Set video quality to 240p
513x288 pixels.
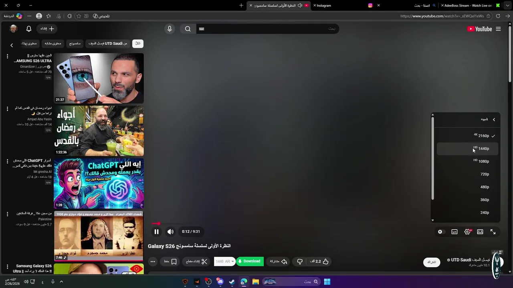coord(467,212)
